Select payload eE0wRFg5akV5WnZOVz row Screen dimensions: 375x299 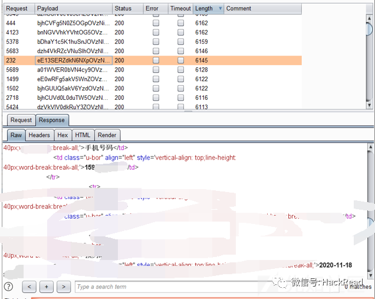153,79
